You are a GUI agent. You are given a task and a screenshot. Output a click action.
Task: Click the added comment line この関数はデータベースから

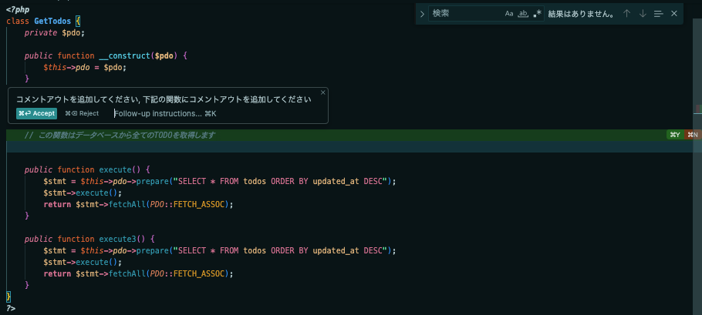point(120,135)
